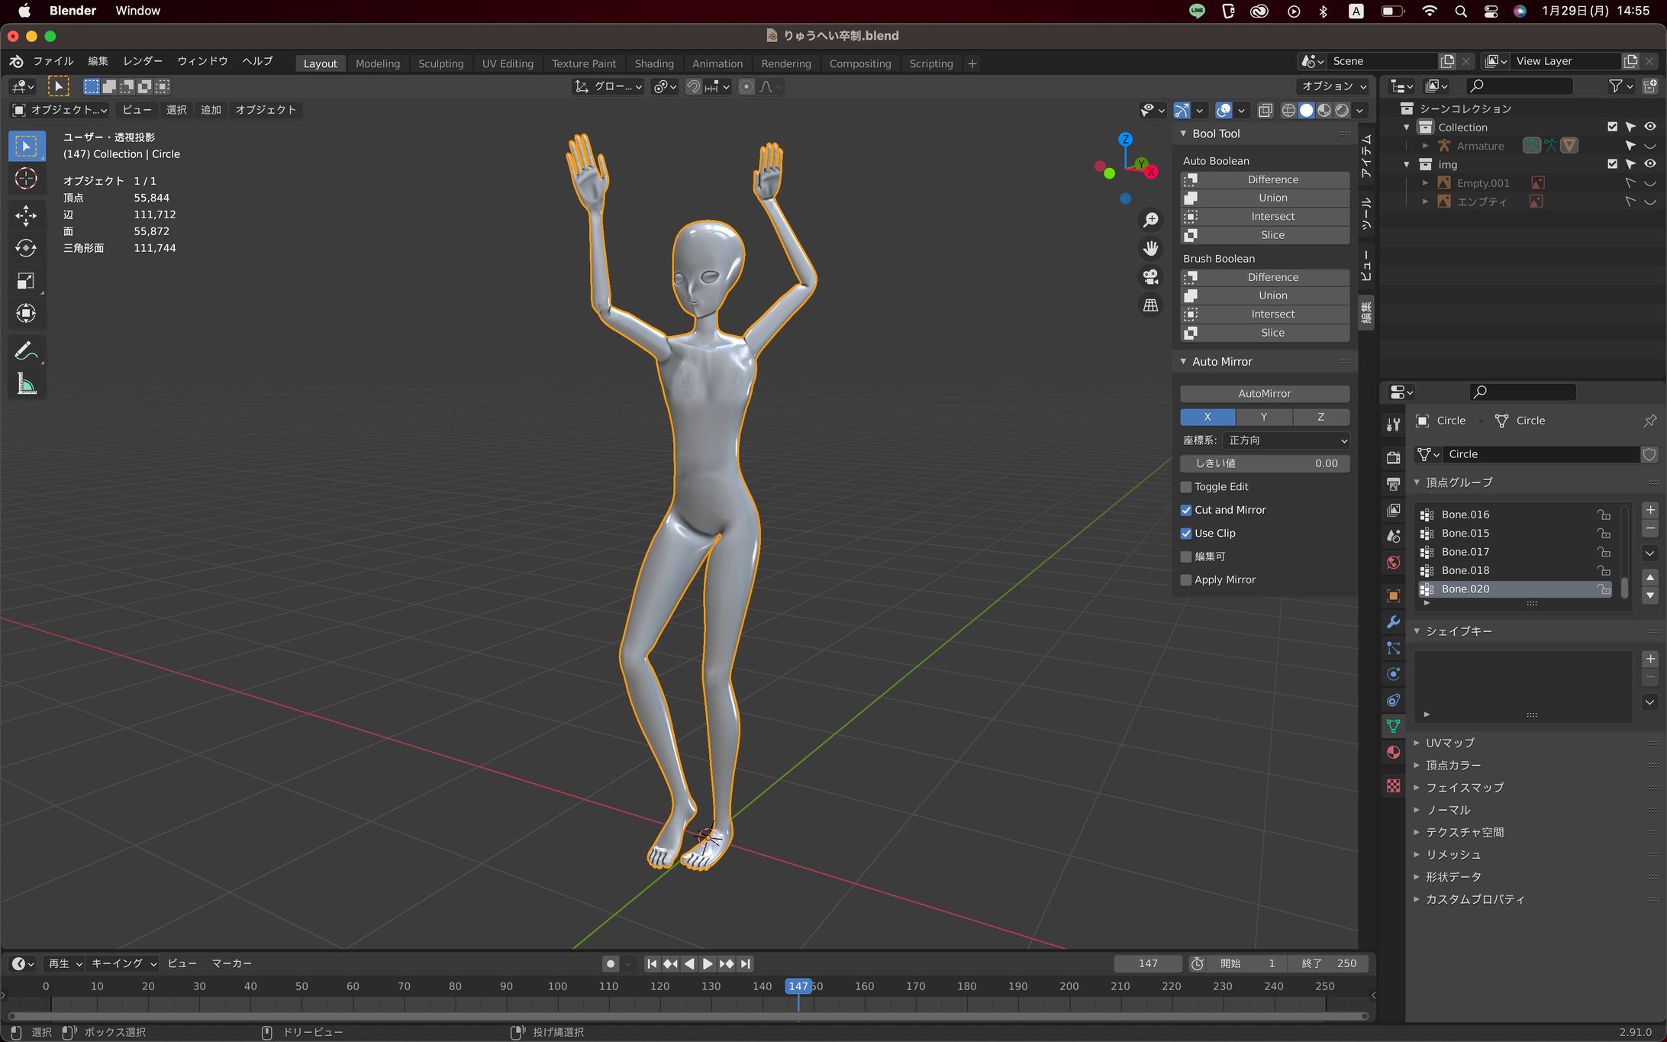This screenshot has height=1042, width=1667.
Task: Click Auto Boolean Union button
Action: tap(1265, 198)
